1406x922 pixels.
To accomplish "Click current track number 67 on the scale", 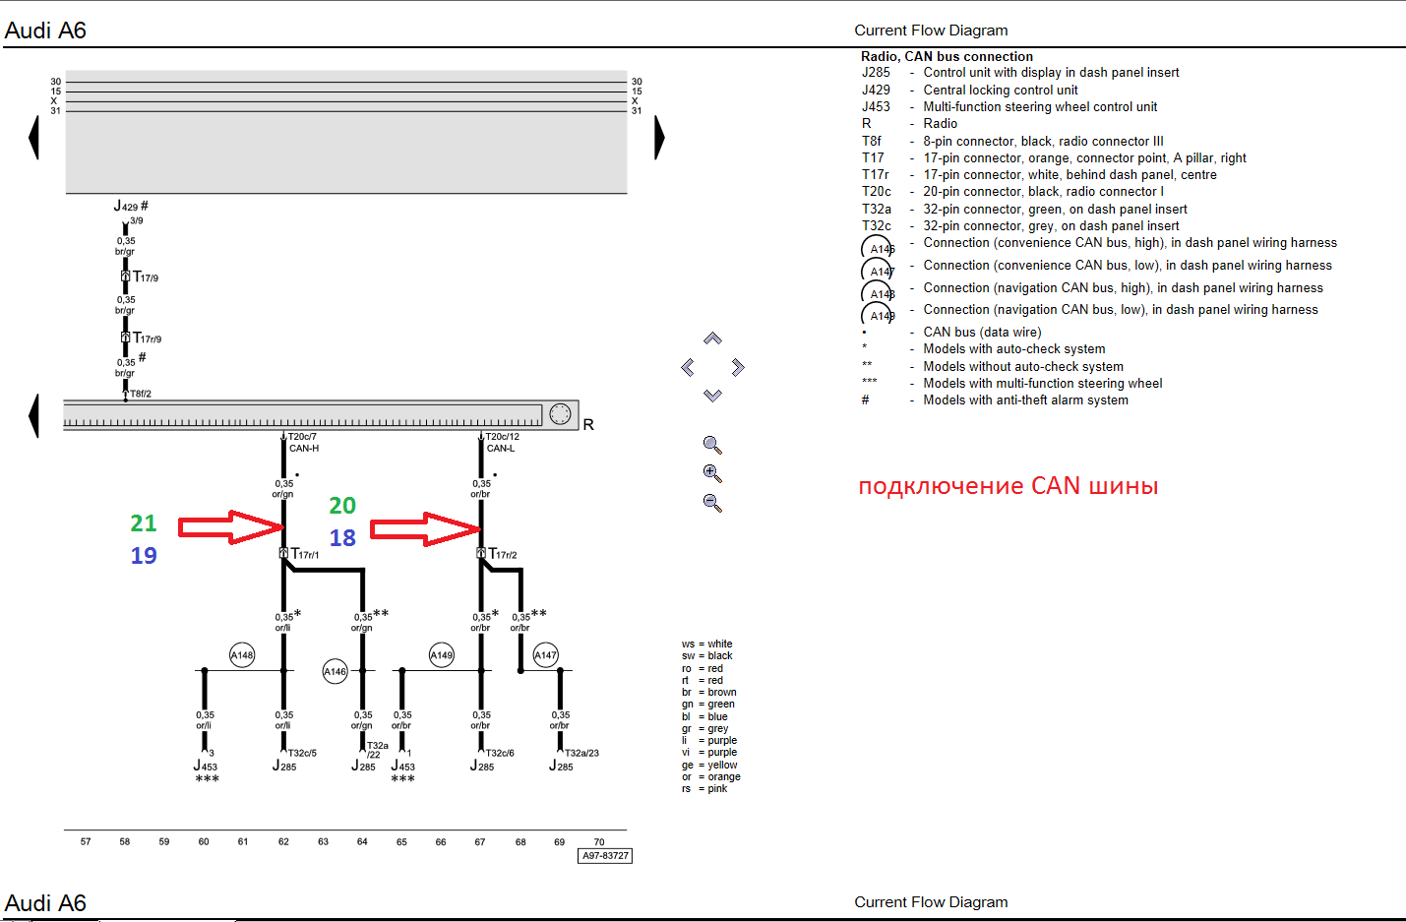I will (x=480, y=841).
